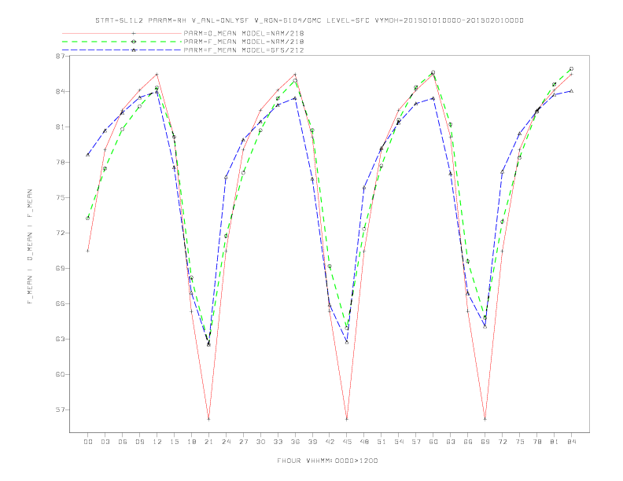
Task: Click the green circle data point at hour 84
Action: point(571,69)
